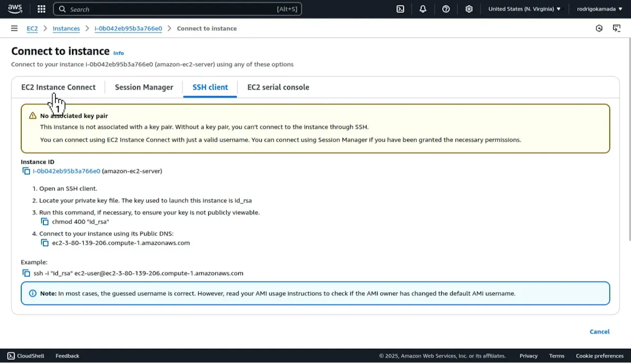Open the Privacy footer link

(x=528, y=356)
